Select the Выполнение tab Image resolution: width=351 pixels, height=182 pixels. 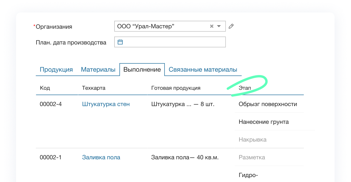pyautogui.click(x=142, y=70)
